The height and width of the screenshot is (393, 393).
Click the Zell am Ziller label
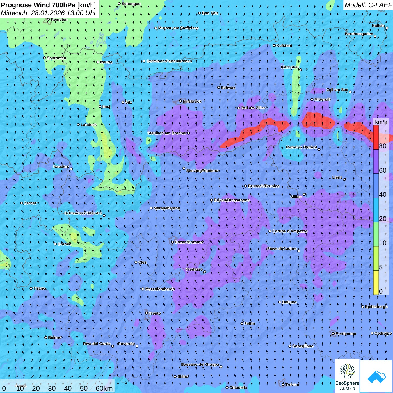point(253,108)
